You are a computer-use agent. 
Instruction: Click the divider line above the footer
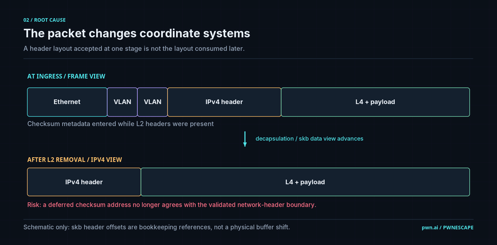click(x=248, y=219)
